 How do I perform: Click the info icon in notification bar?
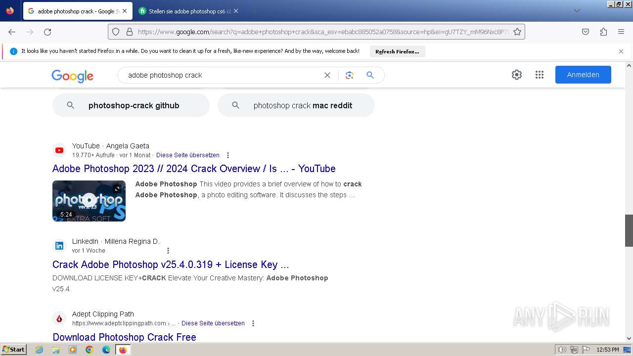point(13,51)
